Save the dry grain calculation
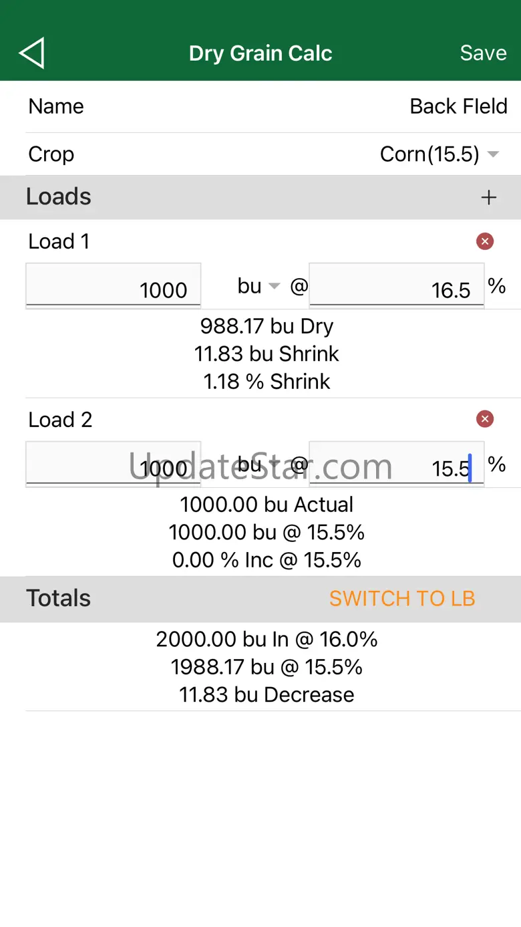 [483, 53]
